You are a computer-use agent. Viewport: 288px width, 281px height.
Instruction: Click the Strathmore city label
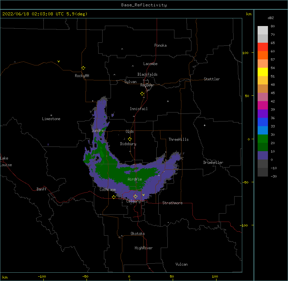tap(172, 203)
